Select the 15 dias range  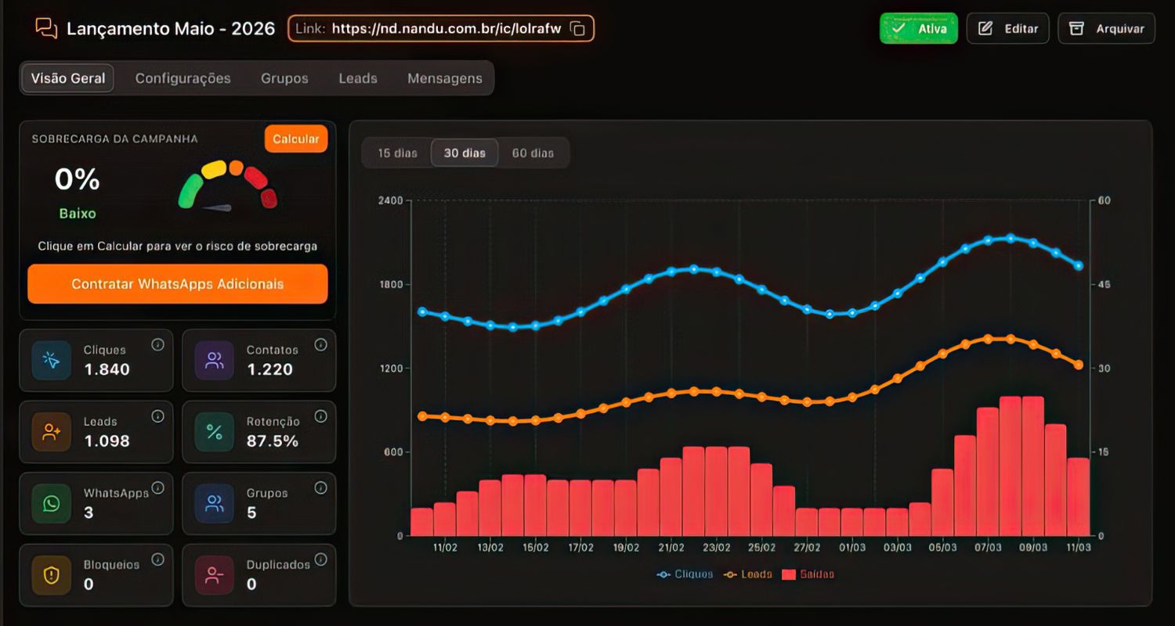(x=397, y=153)
